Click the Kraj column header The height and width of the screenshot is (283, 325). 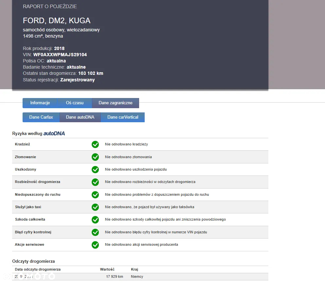[135, 269]
